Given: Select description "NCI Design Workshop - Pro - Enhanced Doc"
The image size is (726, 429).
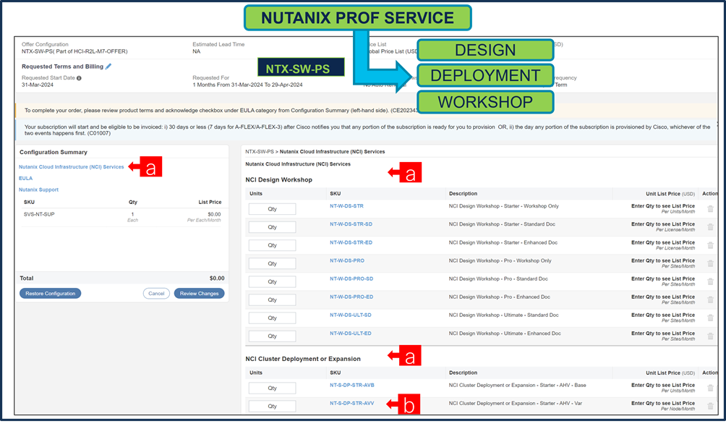Looking at the screenshot, I should 499,297.
